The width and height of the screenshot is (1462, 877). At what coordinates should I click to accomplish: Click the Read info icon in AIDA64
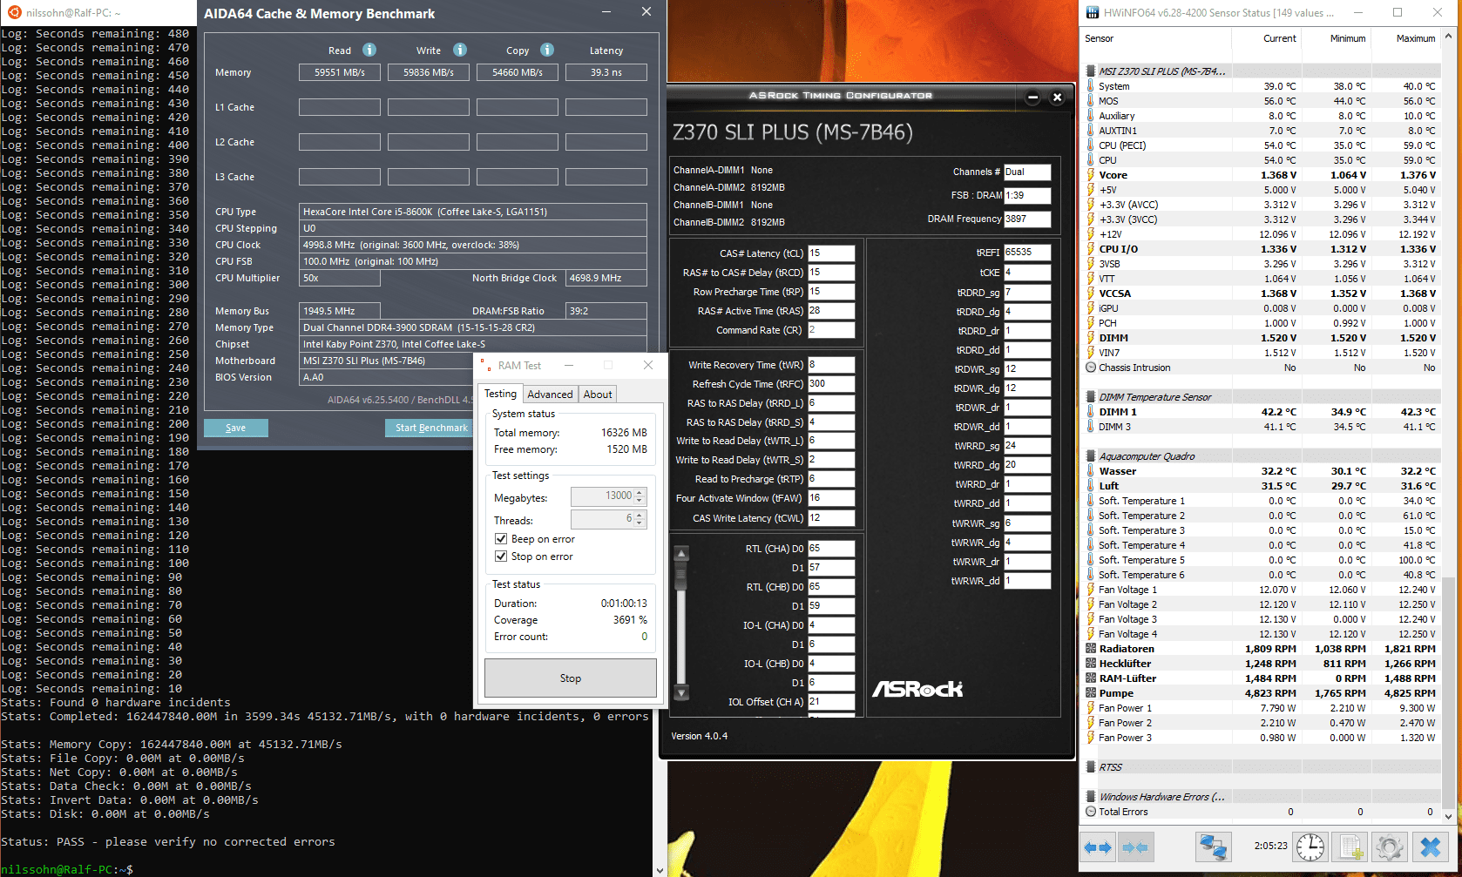369,50
